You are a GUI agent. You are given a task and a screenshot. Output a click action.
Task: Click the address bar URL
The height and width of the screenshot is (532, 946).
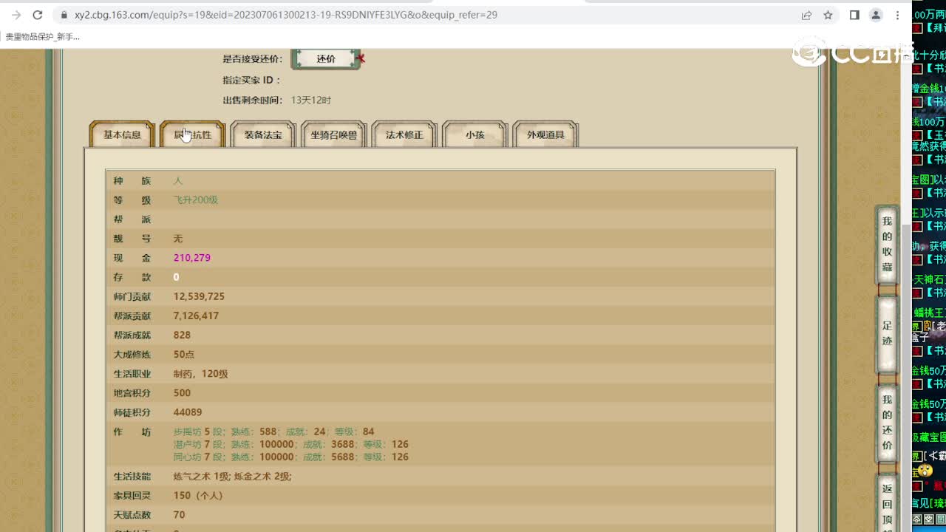coord(286,15)
